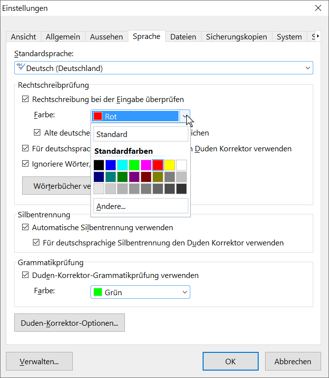This screenshot has width=329, height=378.
Task: Pick the cyan color swatch
Action: tap(122, 165)
